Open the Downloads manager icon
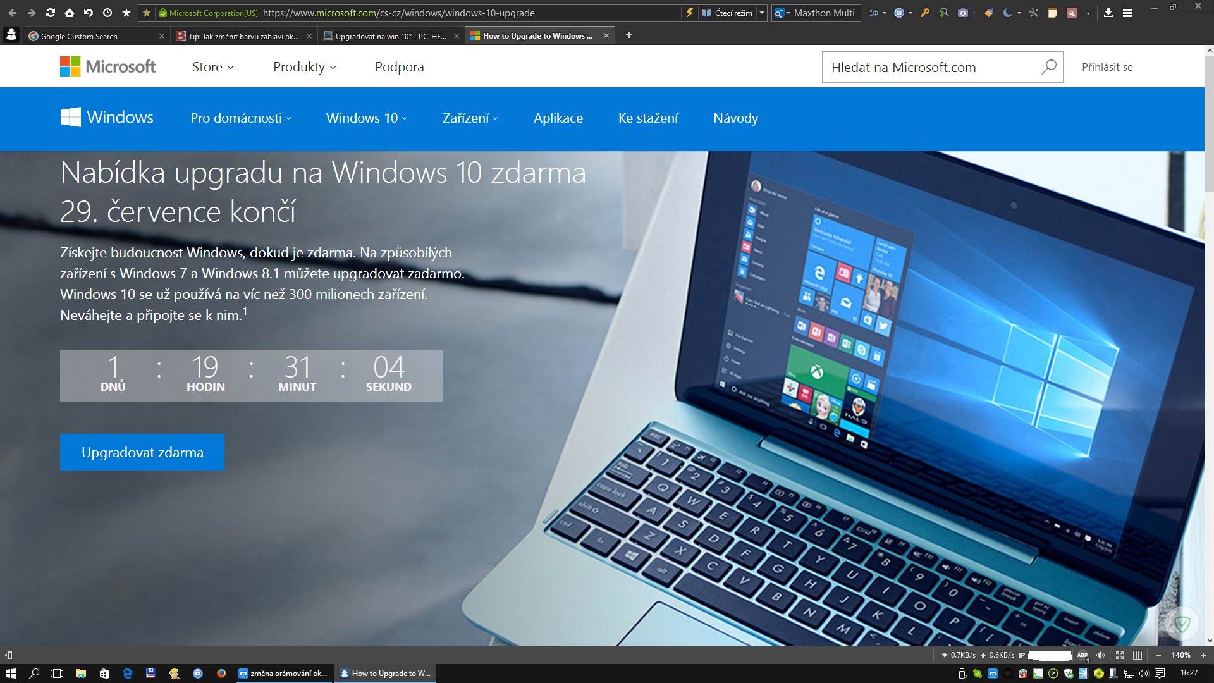 click(x=1108, y=13)
